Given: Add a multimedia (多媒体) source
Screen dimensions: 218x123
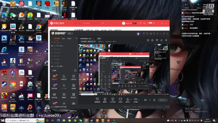Looking at the screenshot, I should coord(120,100).
